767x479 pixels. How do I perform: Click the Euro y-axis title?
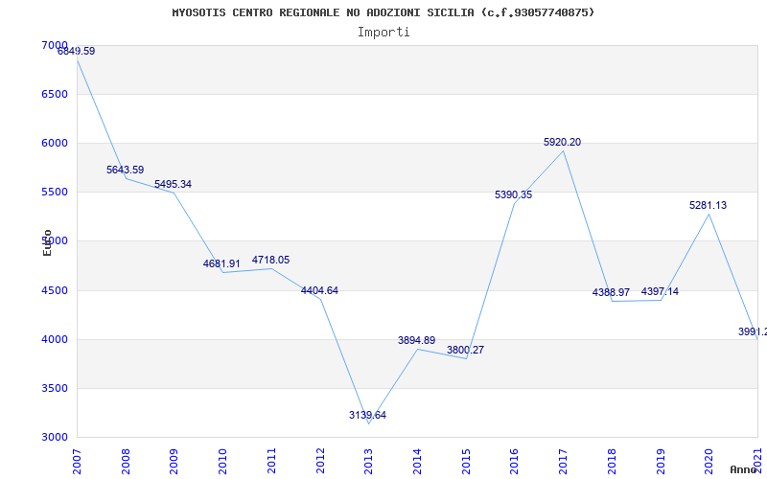[x=47, y=243]
